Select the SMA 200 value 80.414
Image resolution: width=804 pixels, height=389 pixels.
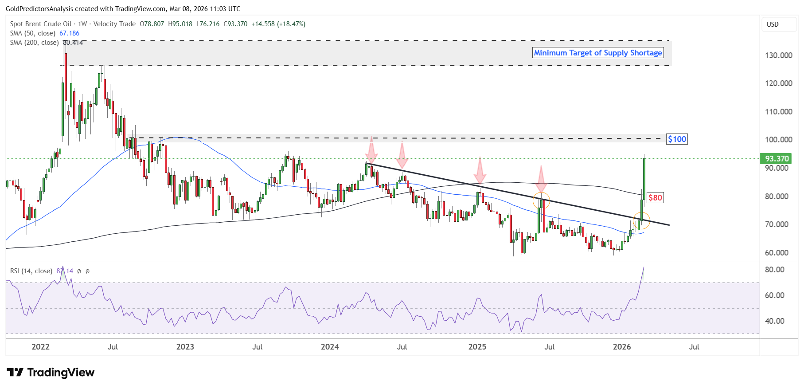click(x=73, y=43)
